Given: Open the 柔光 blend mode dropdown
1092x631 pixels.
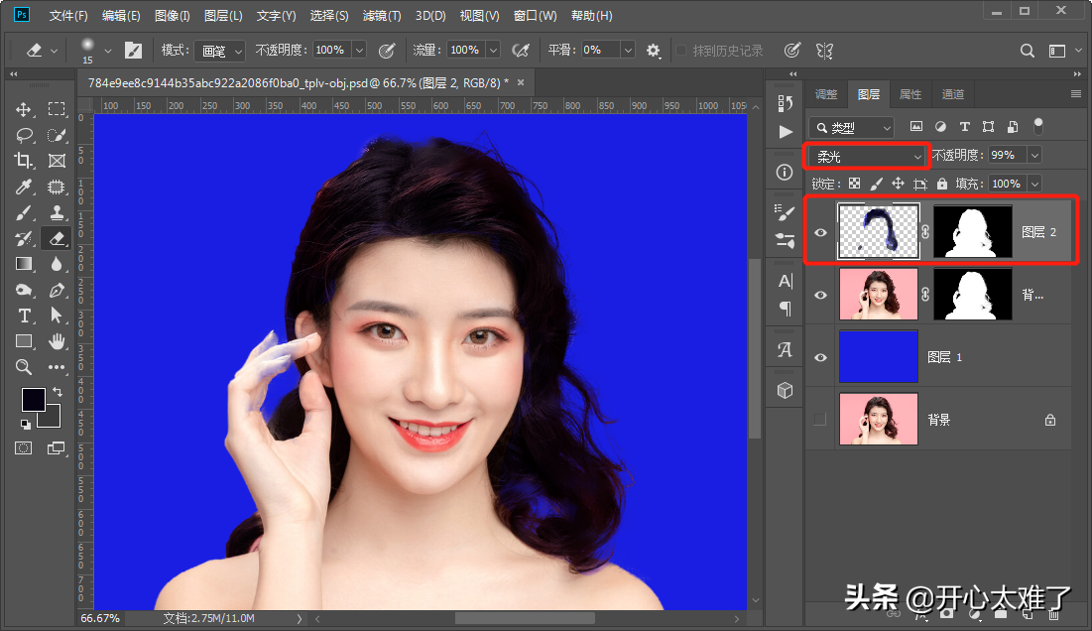Looking at the screenshot, I should tap(867, 156).
